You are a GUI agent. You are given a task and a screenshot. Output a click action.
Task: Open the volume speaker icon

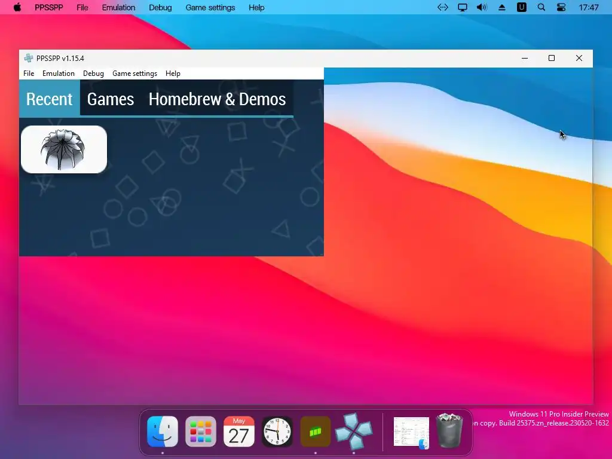pyautogui.click(x=482, y=7)
